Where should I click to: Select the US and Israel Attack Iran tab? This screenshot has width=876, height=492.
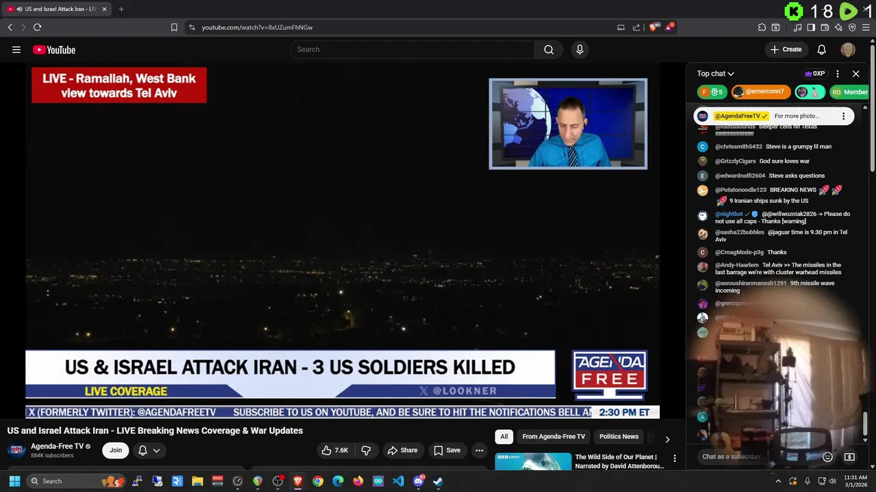pos(56,9)
